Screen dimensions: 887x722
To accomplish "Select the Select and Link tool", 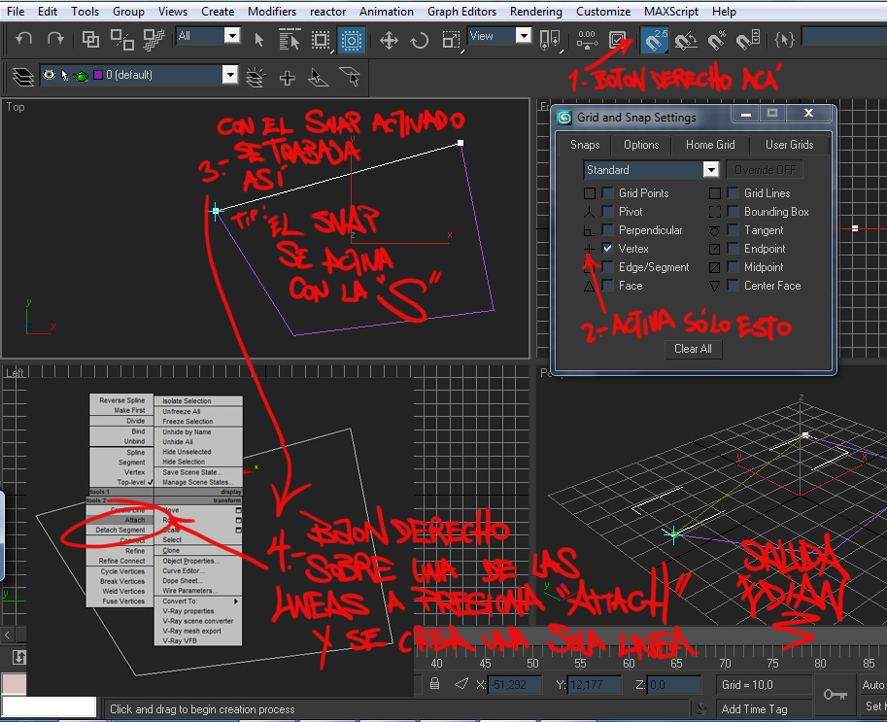I will (x=90, y=40).
